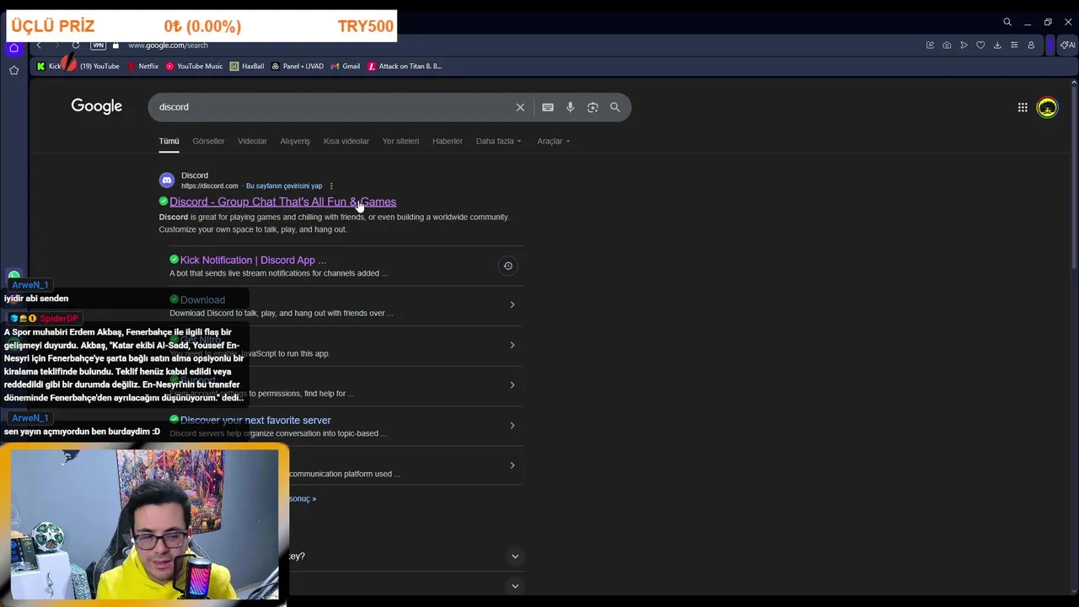Screen dimensions: 1079x607
Task: Open the YouTube Music bookmark
Action: pos(194,66)
